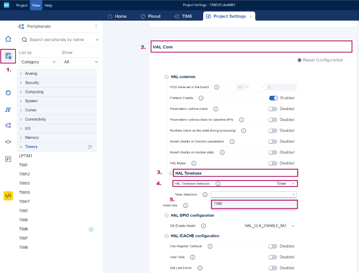Enable Use Register Callback toggle
Screen dimensions: 359x273
(273, 246)
